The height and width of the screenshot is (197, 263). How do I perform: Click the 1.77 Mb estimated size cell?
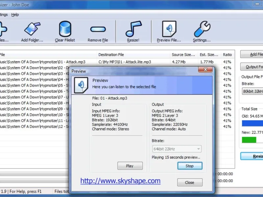pos(207,62)
